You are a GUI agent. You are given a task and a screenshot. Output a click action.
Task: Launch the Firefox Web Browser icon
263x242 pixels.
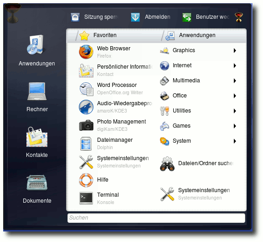point(86,52)
